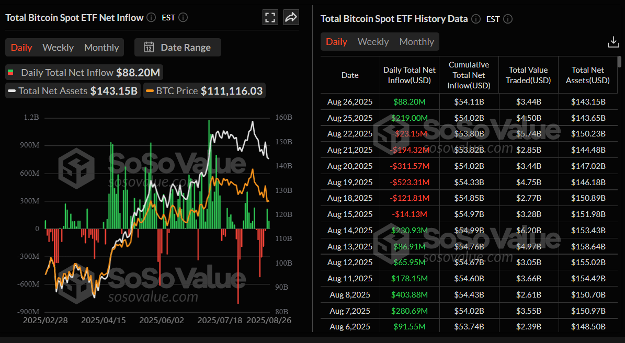
Task: Click info icon beside History Data title
Action: pos(476,19)
